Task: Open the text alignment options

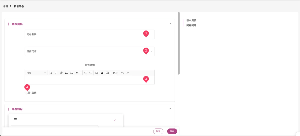Action: pos(78,73)
